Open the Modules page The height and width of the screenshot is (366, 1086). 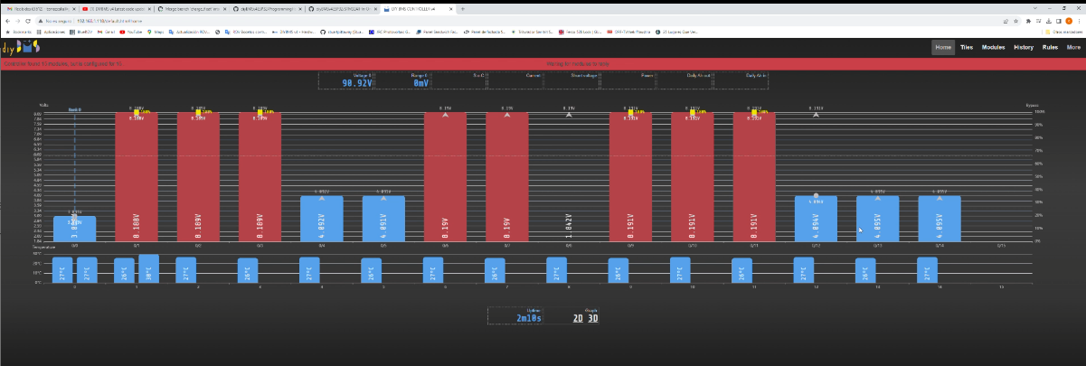pos(993,47)
